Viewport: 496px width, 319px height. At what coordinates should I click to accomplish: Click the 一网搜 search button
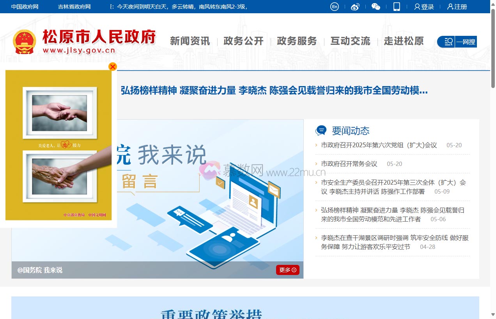coord(457,42)
